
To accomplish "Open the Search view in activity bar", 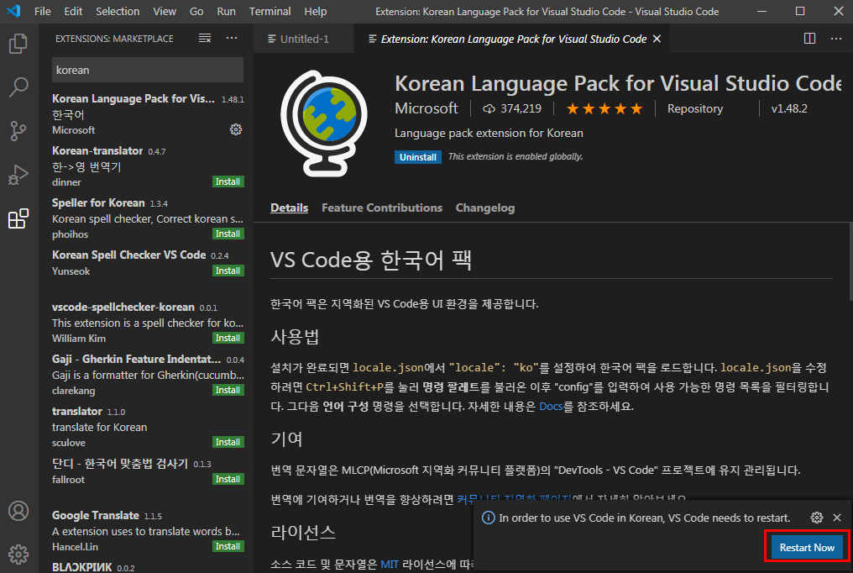I will click(18, 87).
